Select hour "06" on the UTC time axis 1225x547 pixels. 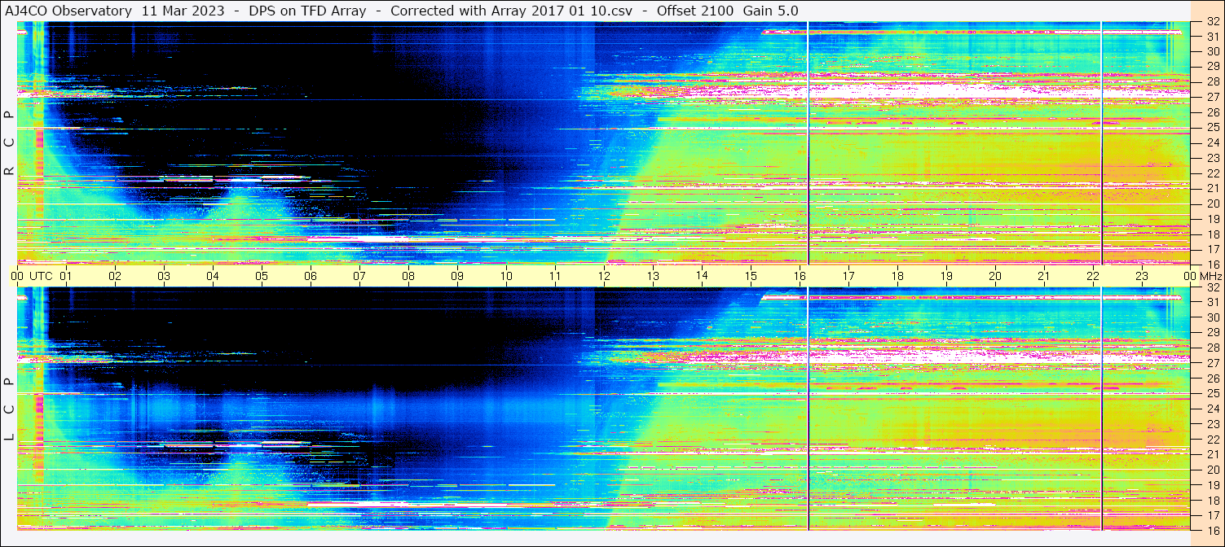point(311,276)
